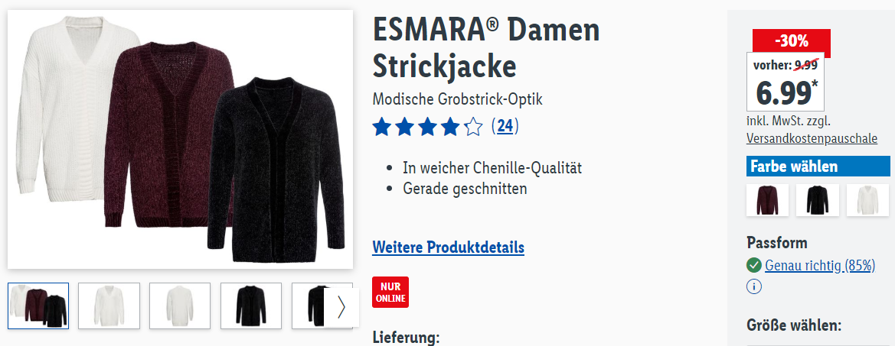Click the 6.99 price box
This screenshot has width=895, height=346.
[x=786, y=82]
